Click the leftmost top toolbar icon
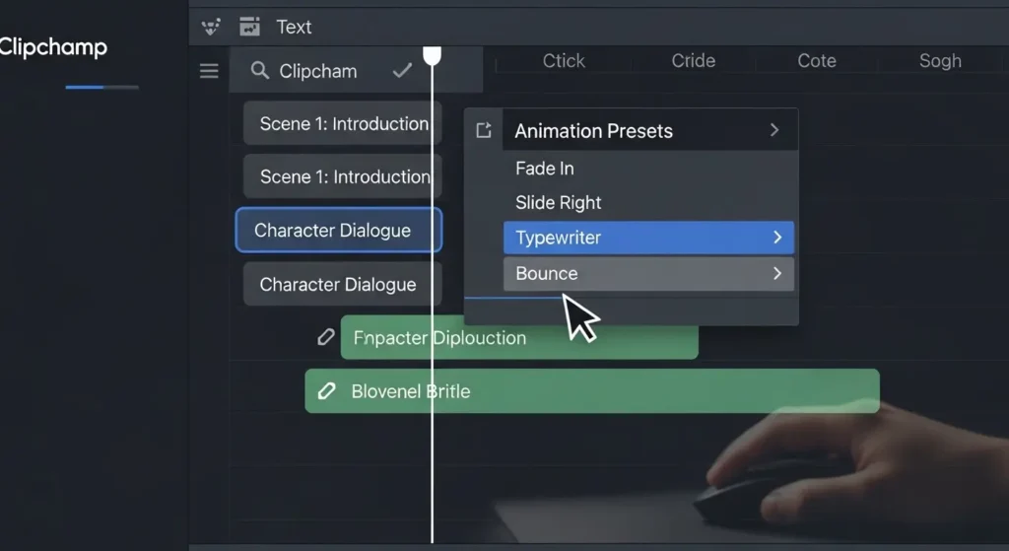This screenshot has width=1009, height=551. [x=211, y=27]
